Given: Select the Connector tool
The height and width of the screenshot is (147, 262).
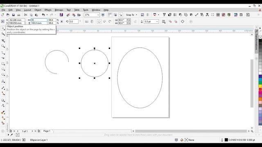Looking at the screenshot, I should (3, 94).
